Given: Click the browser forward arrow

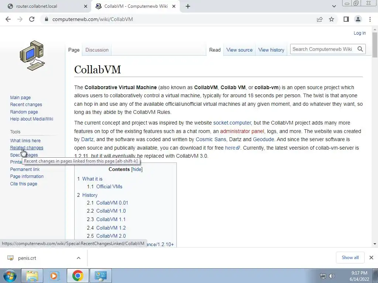Looking at the screenshot, I should [20, 19].
